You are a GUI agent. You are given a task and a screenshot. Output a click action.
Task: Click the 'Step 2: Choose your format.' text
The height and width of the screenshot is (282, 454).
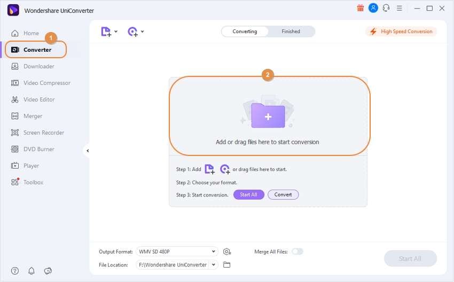pyautogui.click(x=207, y=183)
